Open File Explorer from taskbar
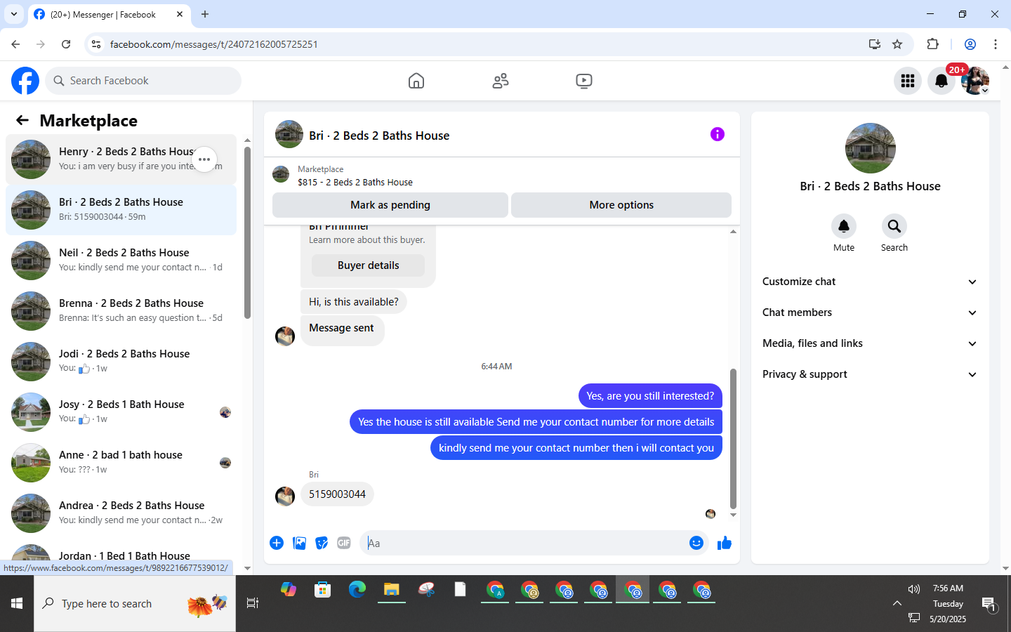Screen dimensions: 1011x632 click(x=391, y=590)
